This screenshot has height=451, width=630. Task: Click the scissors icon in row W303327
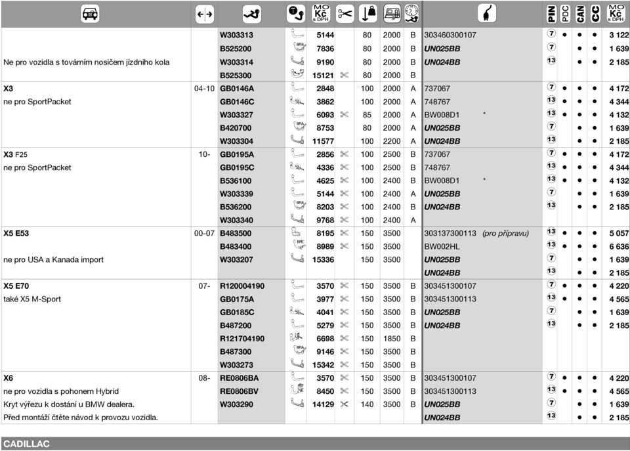click(x=345, y=115)
